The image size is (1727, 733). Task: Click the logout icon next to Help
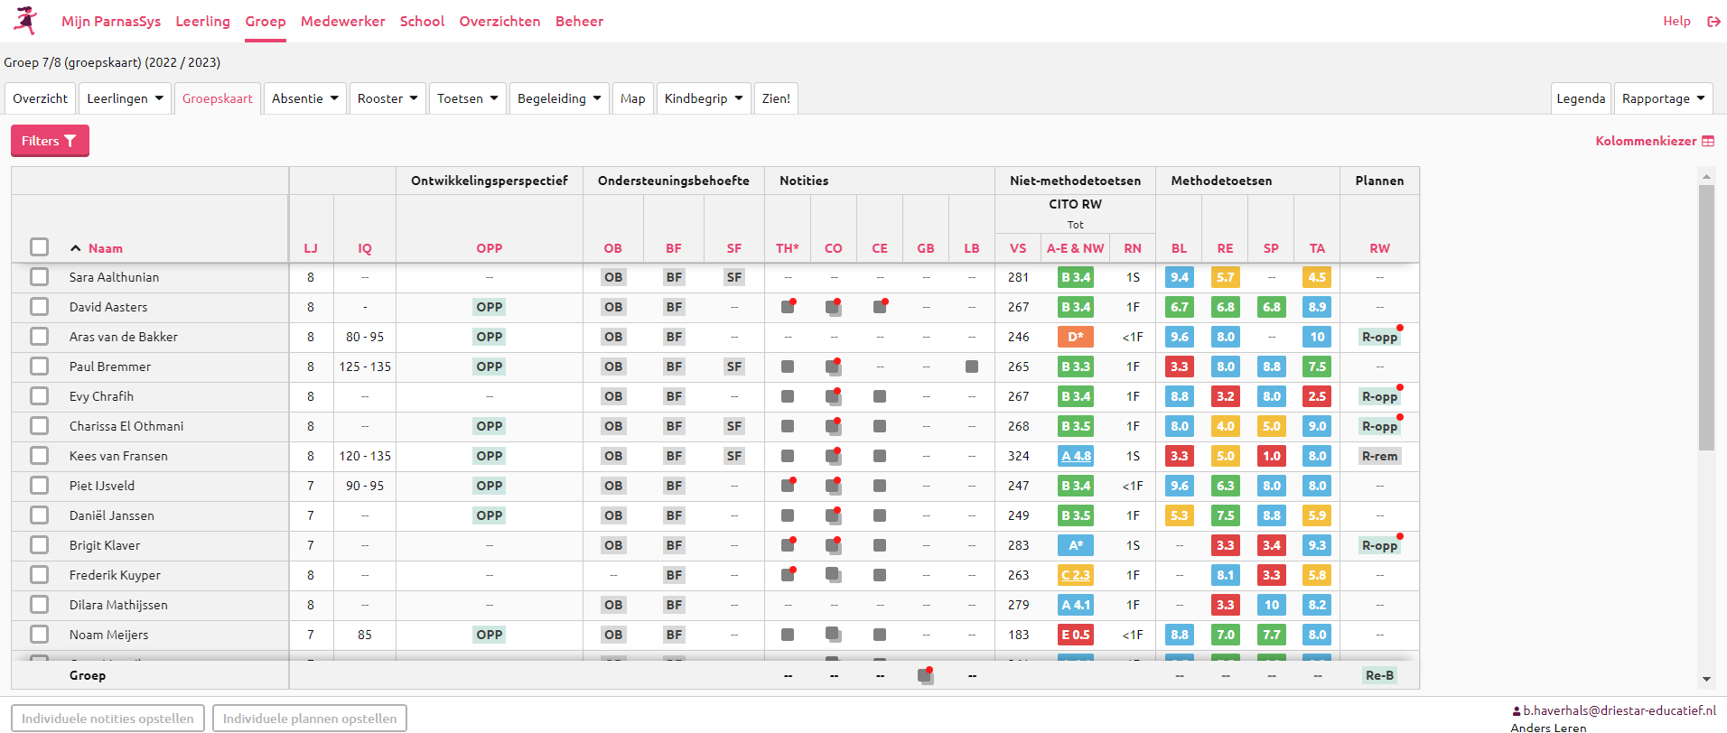pos(1713,22)
